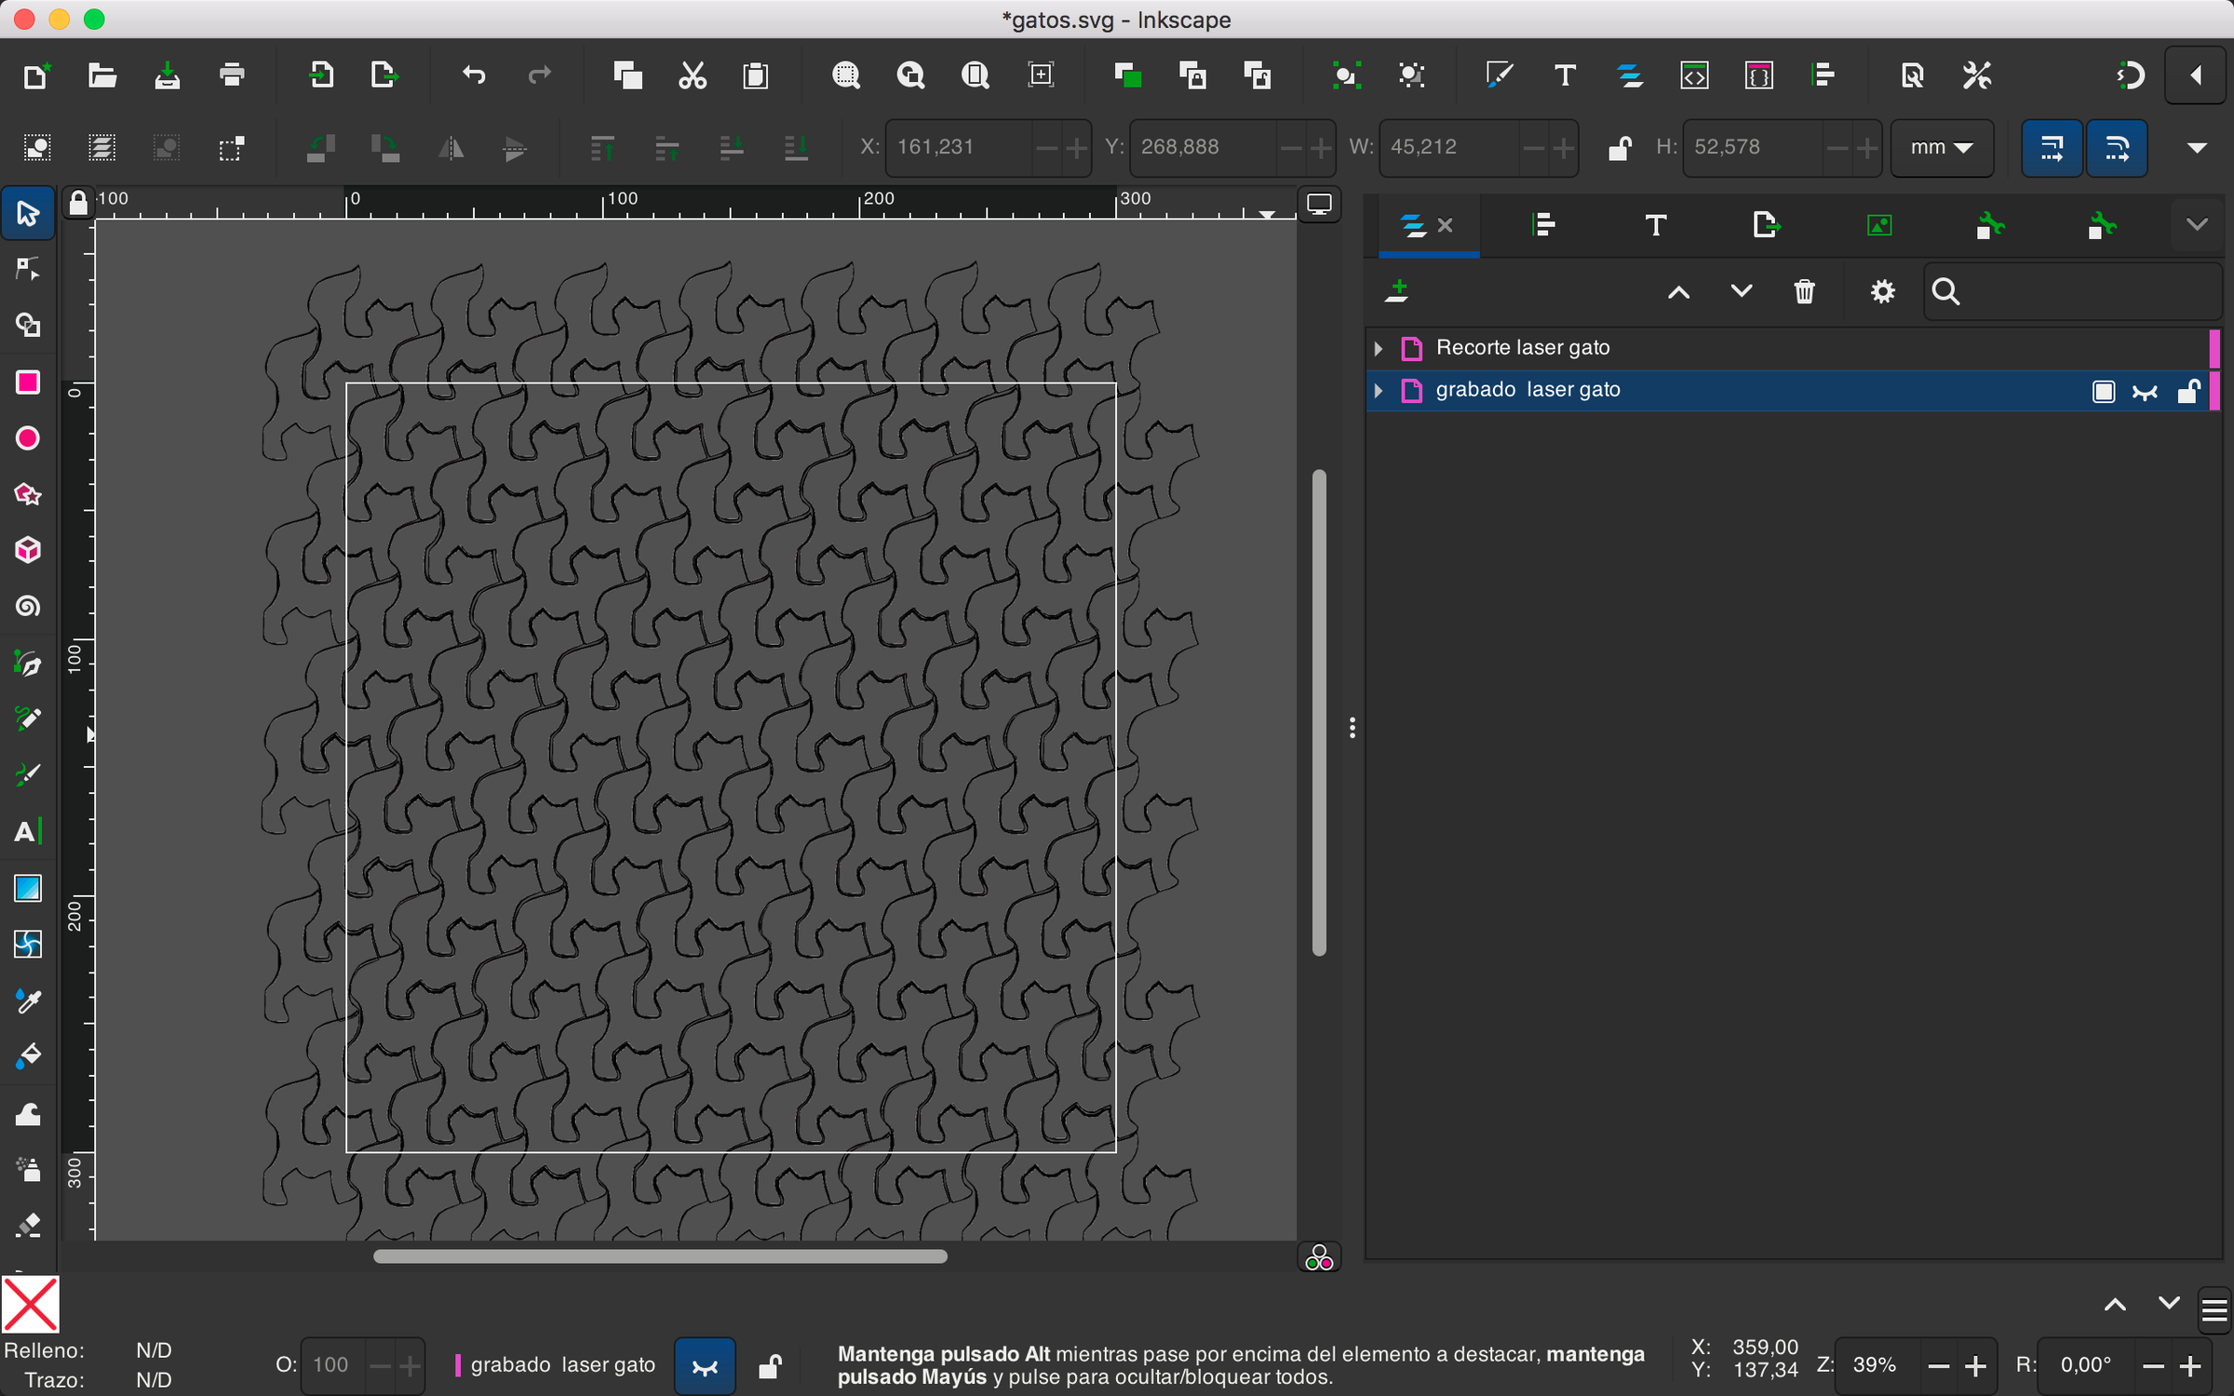Image resolution: width=2234 pixels, height=1396 pixels.
Task: Collapse the commands bar arrow button
Action: pos(2197,75)
